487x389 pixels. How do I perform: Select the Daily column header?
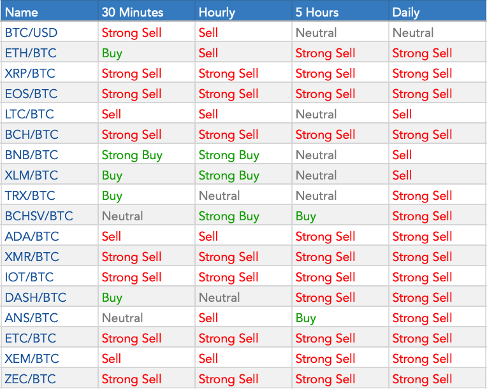coord(406,12)
